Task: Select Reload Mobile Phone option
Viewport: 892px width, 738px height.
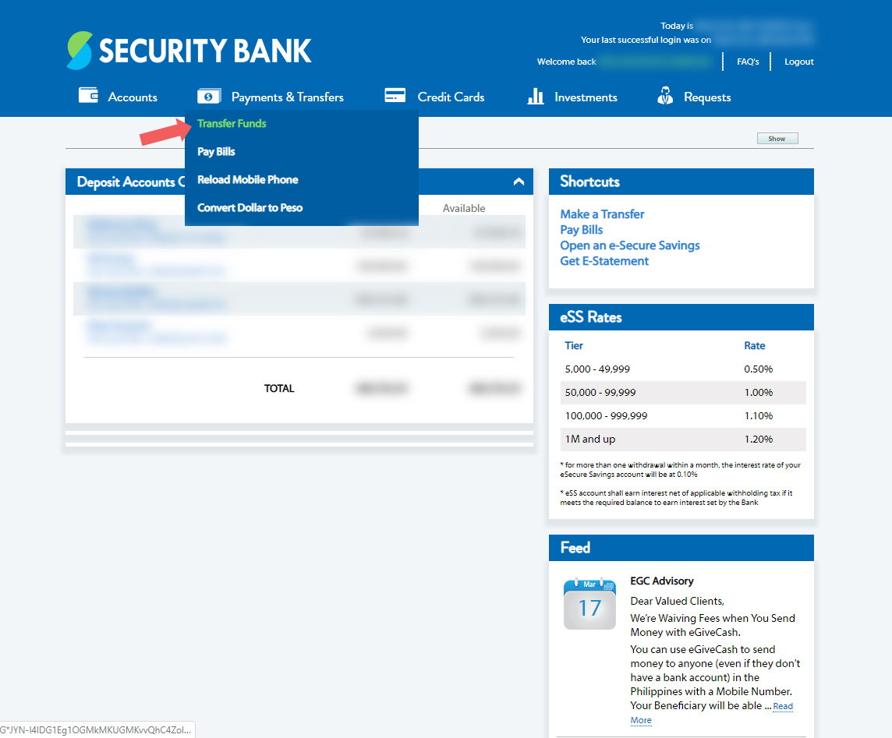Action: (247, 180)
